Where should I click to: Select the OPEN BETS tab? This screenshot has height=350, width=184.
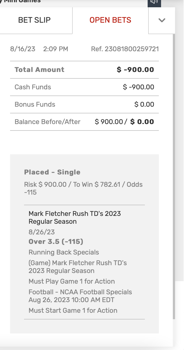(110, 20)
